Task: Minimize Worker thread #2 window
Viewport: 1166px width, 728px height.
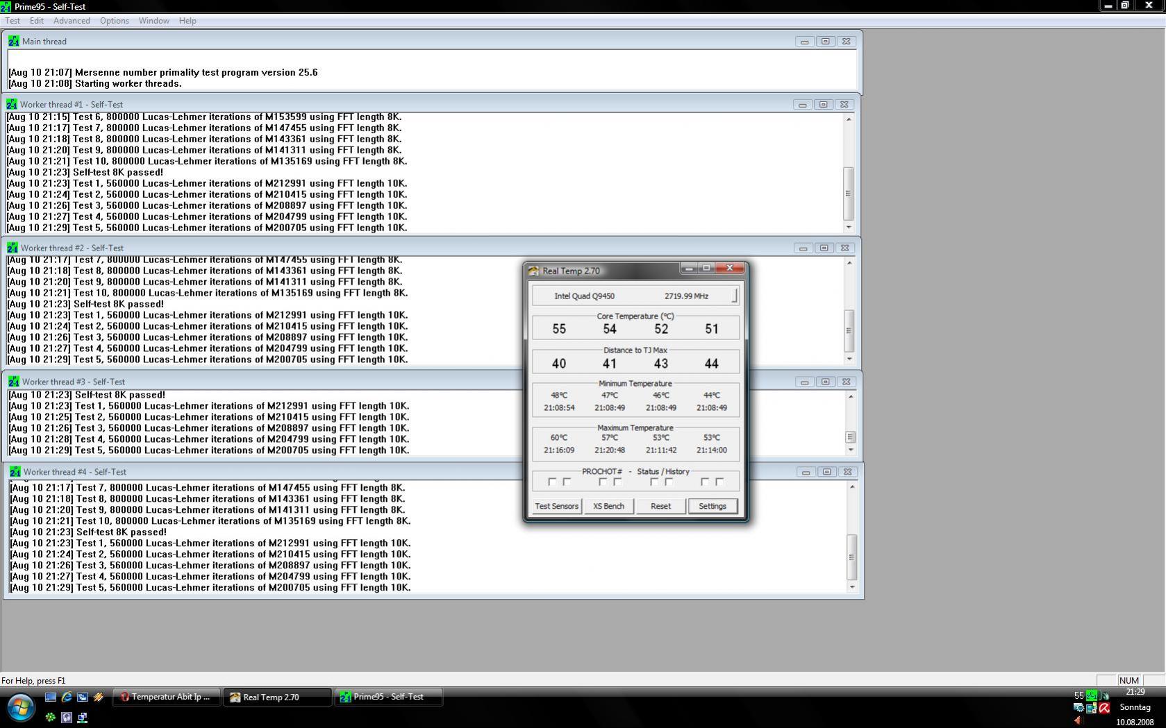Action: [x=803, y=248]
